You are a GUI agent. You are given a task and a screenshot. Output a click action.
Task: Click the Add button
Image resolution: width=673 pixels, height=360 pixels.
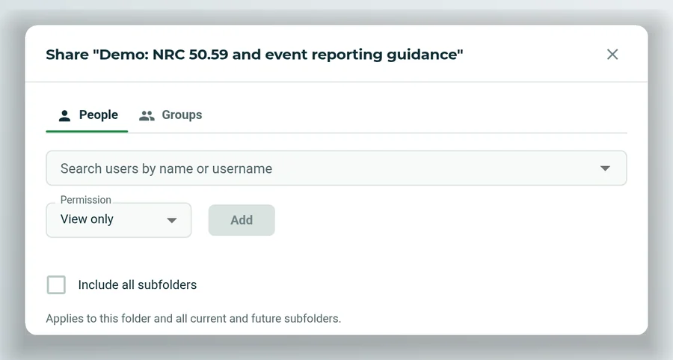pos(242,220)
